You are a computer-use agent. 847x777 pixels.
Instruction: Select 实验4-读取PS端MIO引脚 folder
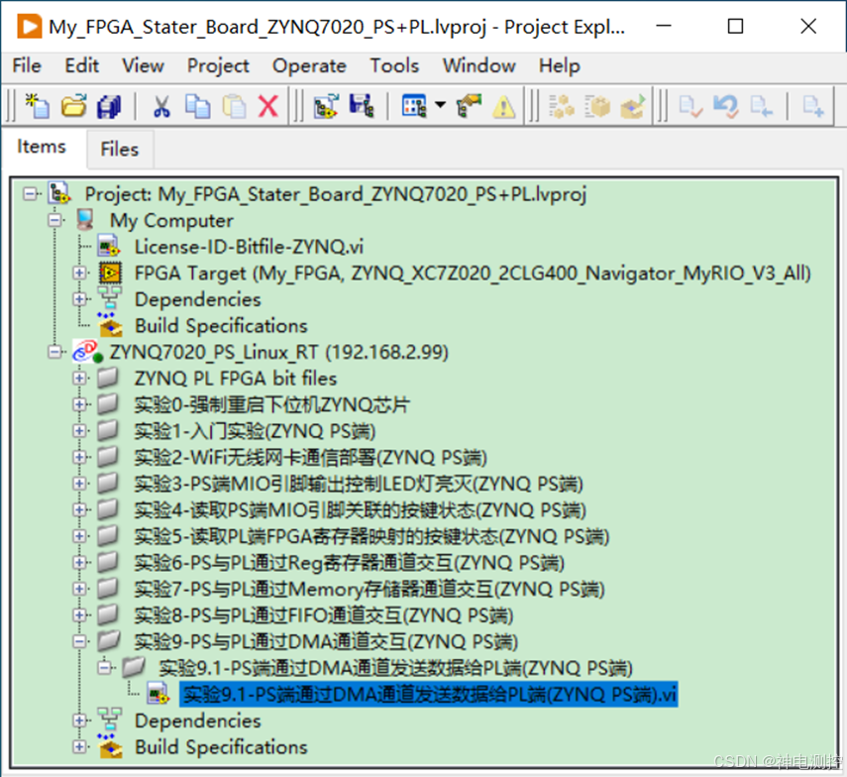point(361,510)
